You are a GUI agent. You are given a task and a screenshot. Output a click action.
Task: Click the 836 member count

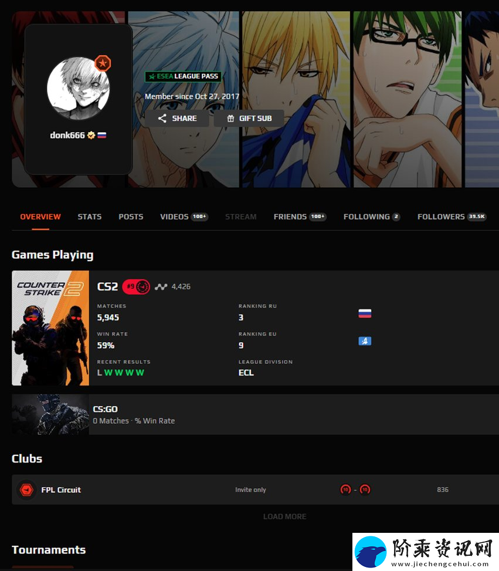pyautogui.click(x=443, y=490)
